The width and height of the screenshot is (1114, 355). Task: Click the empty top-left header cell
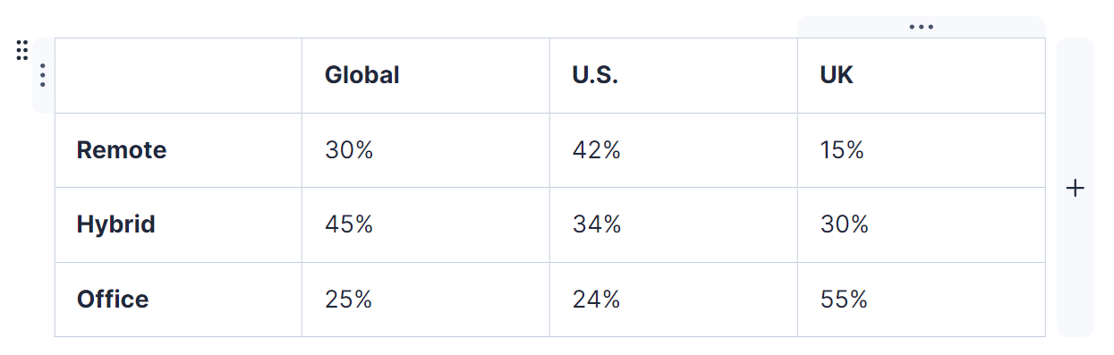click(x=178, y=75)
